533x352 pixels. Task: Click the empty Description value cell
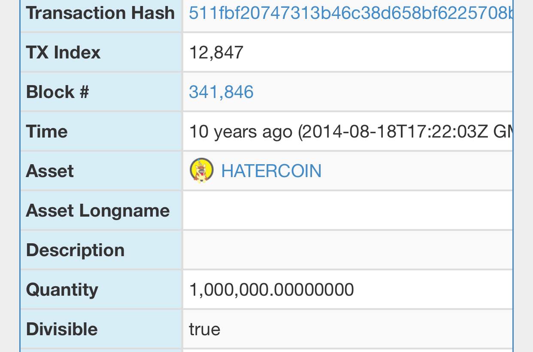click(348, 250)
